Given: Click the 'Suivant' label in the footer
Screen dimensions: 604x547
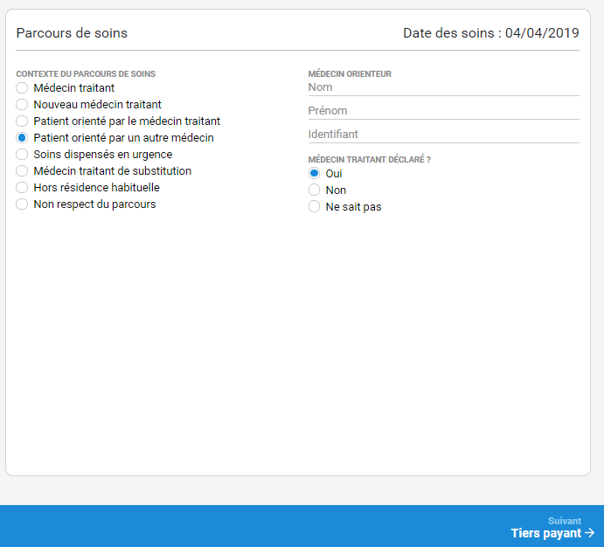Looking at the screenshot, I should (564, 521).
